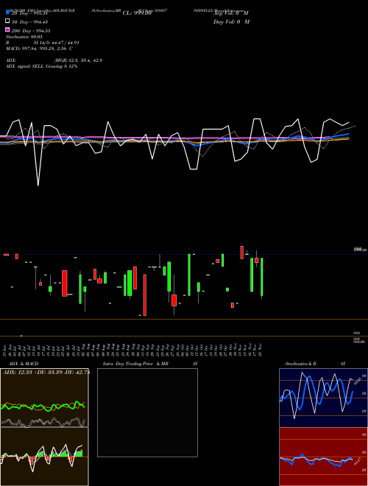Click the 'Intra Day Trading Price & MR' title
Screen dimensions: 368x486
point(135,364)
